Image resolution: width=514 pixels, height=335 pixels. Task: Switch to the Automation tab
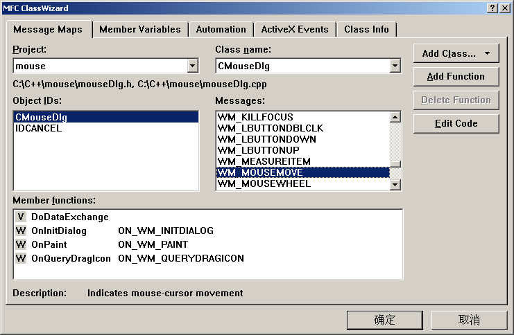pyautogui.click(x=221, y=30)
